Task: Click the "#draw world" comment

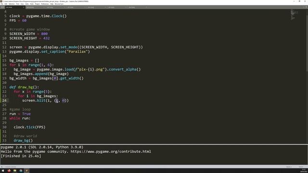Action: point(26,136)
